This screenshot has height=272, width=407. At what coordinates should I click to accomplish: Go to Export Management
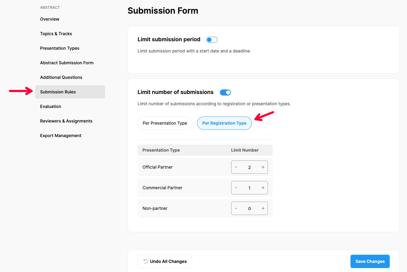pyautogui.click(x=61, y=136)
